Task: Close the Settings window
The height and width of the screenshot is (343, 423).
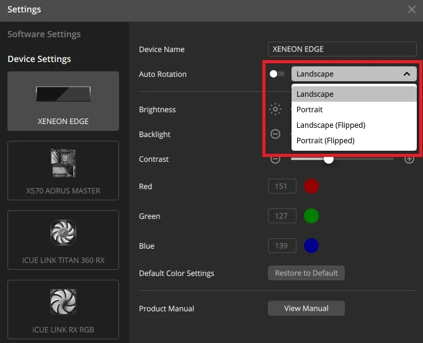Action: [x=412, y=9]
